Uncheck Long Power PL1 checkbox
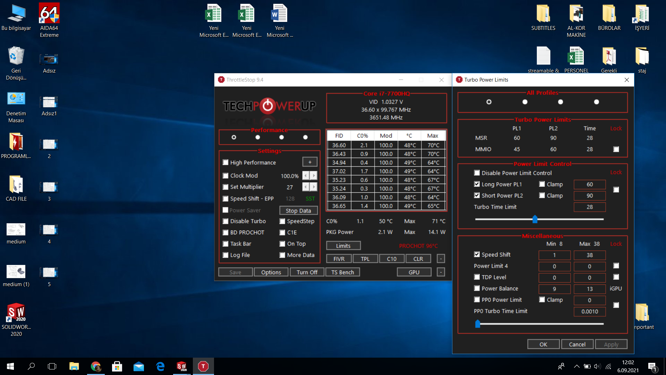 pos(477,184)
